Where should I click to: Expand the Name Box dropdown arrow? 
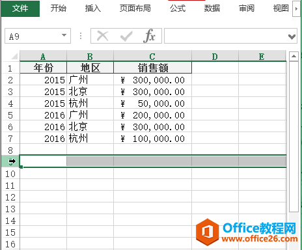tap(64, 35)
